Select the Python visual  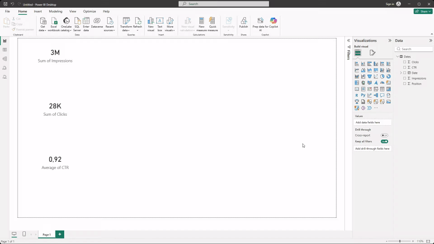(363, 95)
